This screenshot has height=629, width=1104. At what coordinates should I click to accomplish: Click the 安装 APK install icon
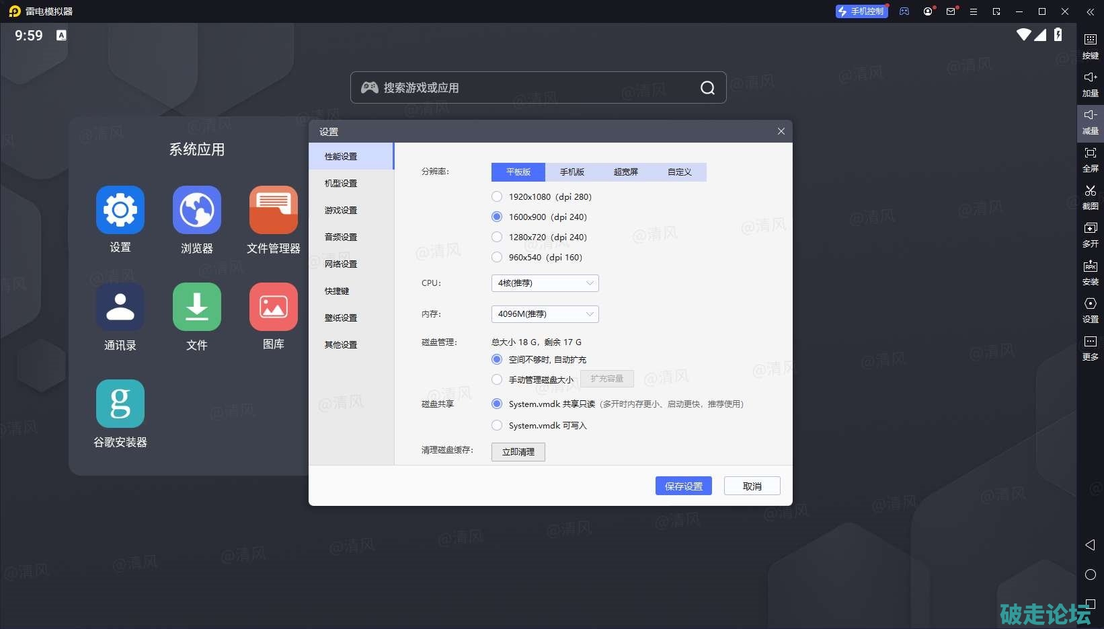coord(1090,267)
